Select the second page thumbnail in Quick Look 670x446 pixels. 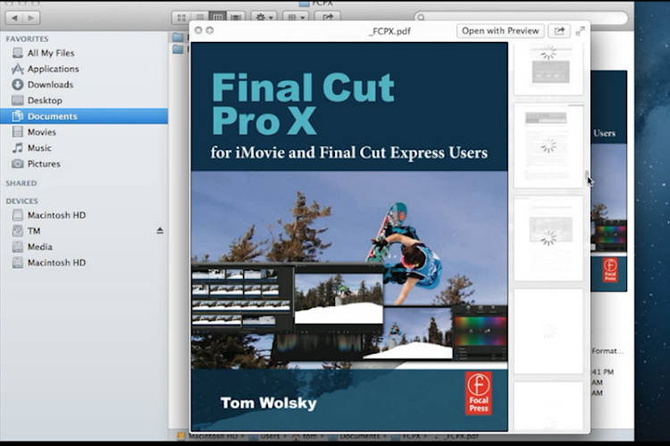[x=549, y=145]
